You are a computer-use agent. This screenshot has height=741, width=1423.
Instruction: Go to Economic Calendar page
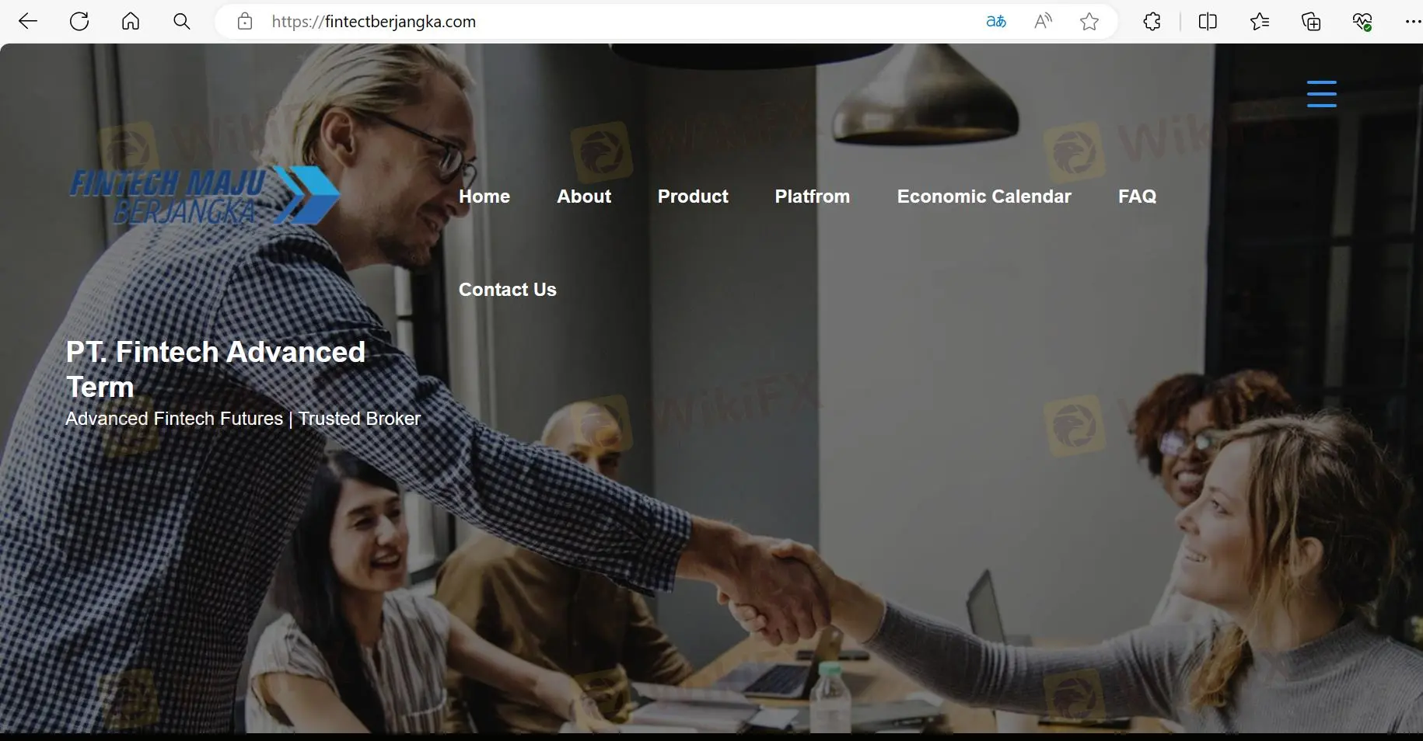click(984, 197)
